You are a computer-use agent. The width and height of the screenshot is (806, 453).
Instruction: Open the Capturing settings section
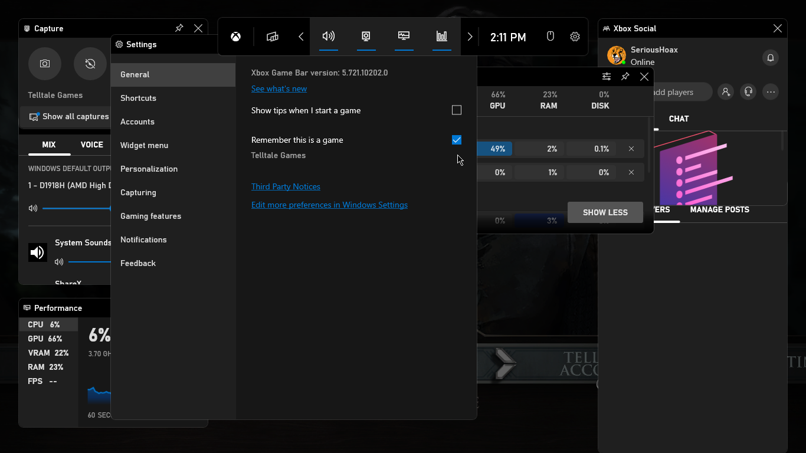pos(173,192)
